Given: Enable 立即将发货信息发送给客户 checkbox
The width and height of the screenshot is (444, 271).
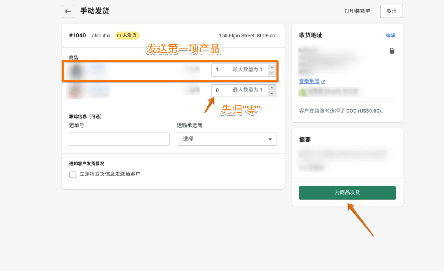Looking at the screenshot, I should click(x=73, y=175).
